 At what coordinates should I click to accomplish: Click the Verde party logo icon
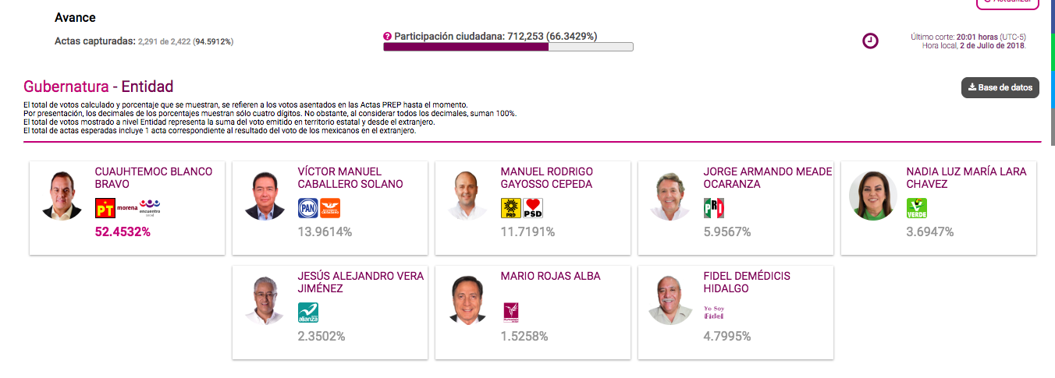tap(916, 208)
